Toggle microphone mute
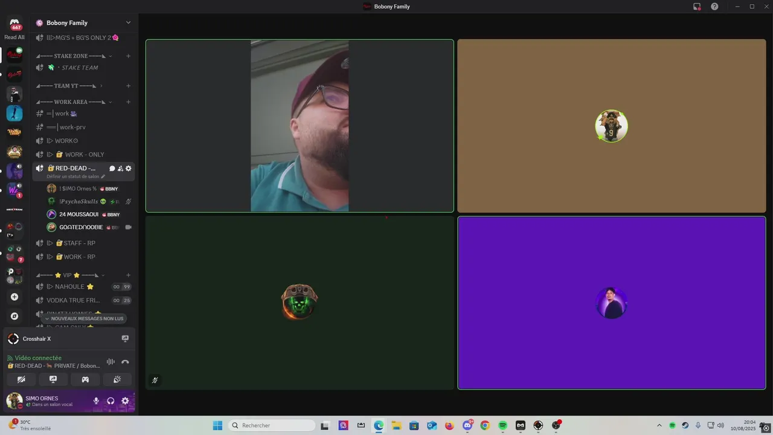The width and height of the screenshot is (773, 435). point(96,401)
